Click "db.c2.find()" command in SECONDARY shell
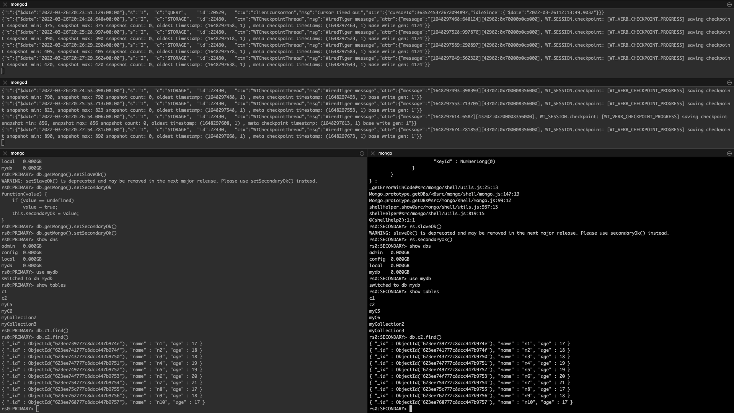This screenshot has width=734, height=413. point(405,337)
